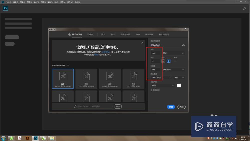Switch to the 最近使用项 tab
The height and width of the screenshot is (141, 250).
coord(77,35)
